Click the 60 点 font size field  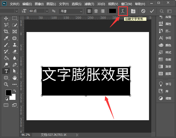[x=37, y=11]
